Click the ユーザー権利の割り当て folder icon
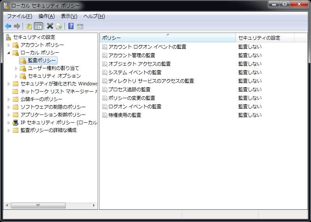 23,69
